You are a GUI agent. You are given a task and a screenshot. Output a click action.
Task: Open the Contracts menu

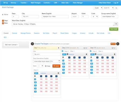point(47,3)
